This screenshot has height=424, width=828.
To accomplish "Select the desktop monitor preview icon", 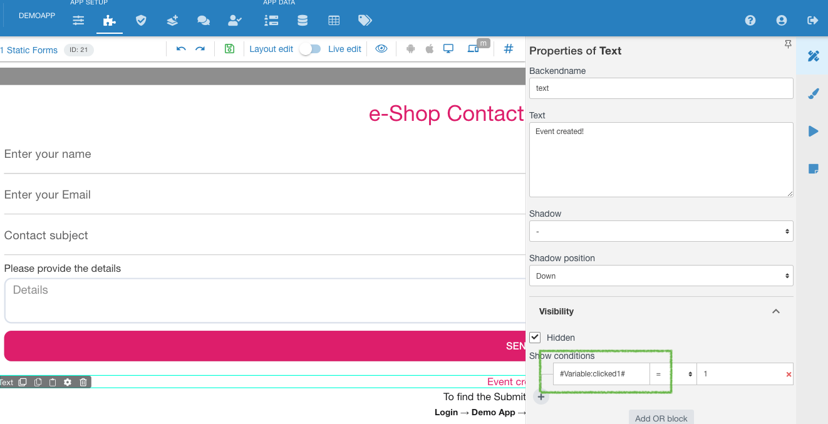I will click(448, 49).
